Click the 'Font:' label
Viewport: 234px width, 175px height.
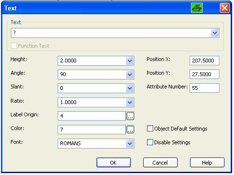click(x=17, y=142)
